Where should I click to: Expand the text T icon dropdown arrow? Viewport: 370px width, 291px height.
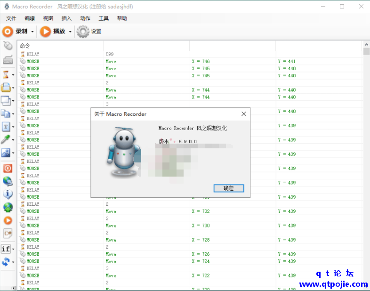coord(13,127)
